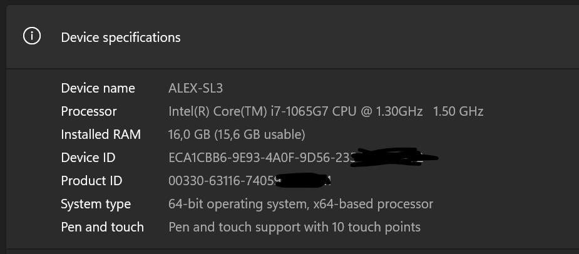Click the Device ID label
Image resolution: width=579 pixels, height=254 pixels.
coord(88,158)
